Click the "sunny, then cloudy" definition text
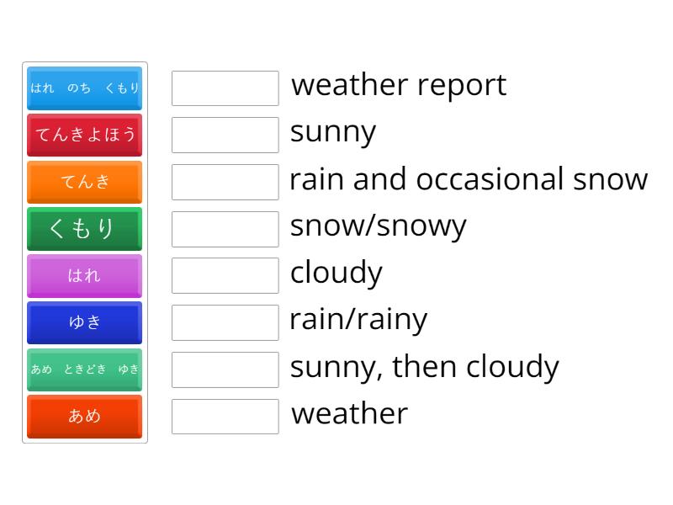The width and height of the screenshot is (673, 505). (x=424, y=367)
